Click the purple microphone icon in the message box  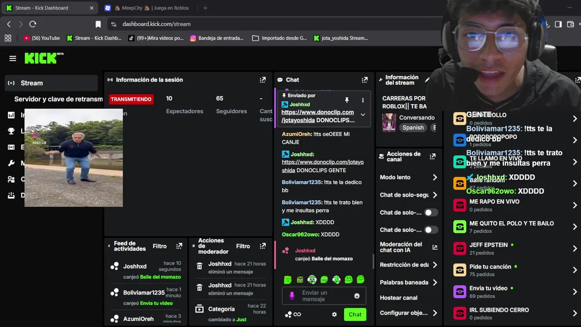292,296
